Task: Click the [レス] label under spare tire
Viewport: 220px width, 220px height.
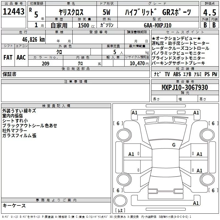Action: (120, 210)
